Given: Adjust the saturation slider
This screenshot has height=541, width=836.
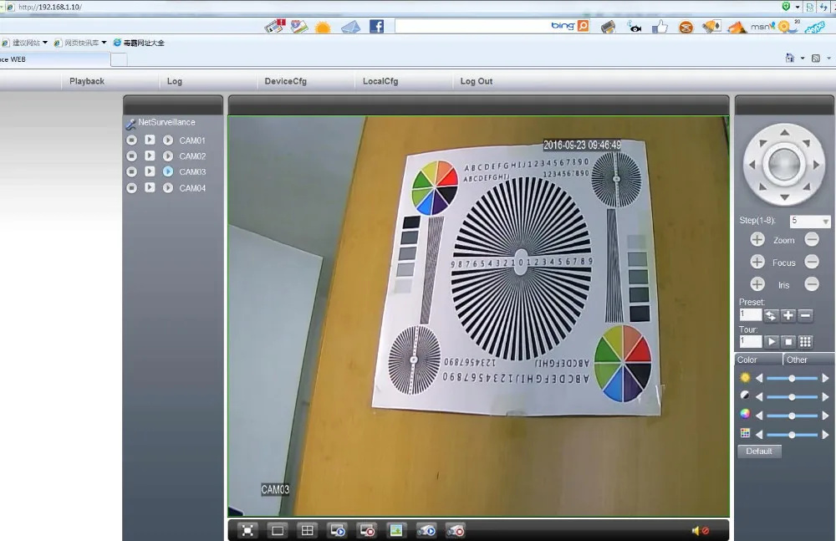Looking at the screenshot, I should pos(792,416).
